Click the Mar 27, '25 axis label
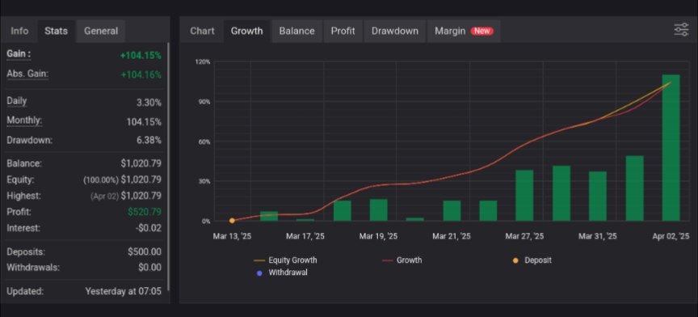Screen dimensions: 698x317 524,236
